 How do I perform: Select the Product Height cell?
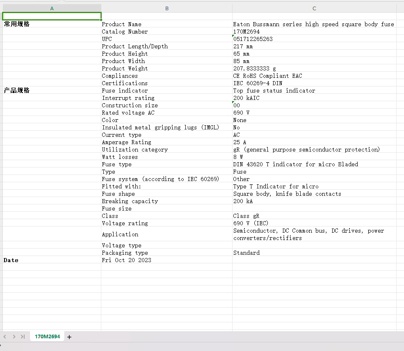(167, 54)
